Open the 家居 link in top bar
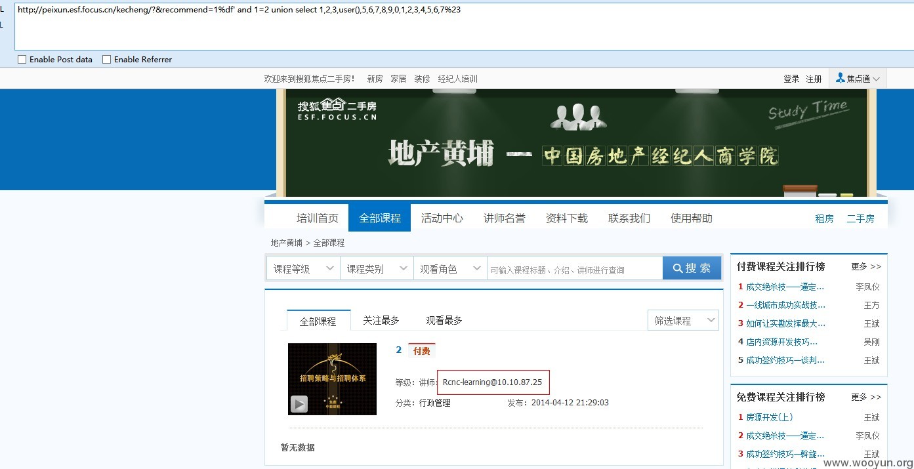This screenshot has width=914, height=469. point(398,79)
